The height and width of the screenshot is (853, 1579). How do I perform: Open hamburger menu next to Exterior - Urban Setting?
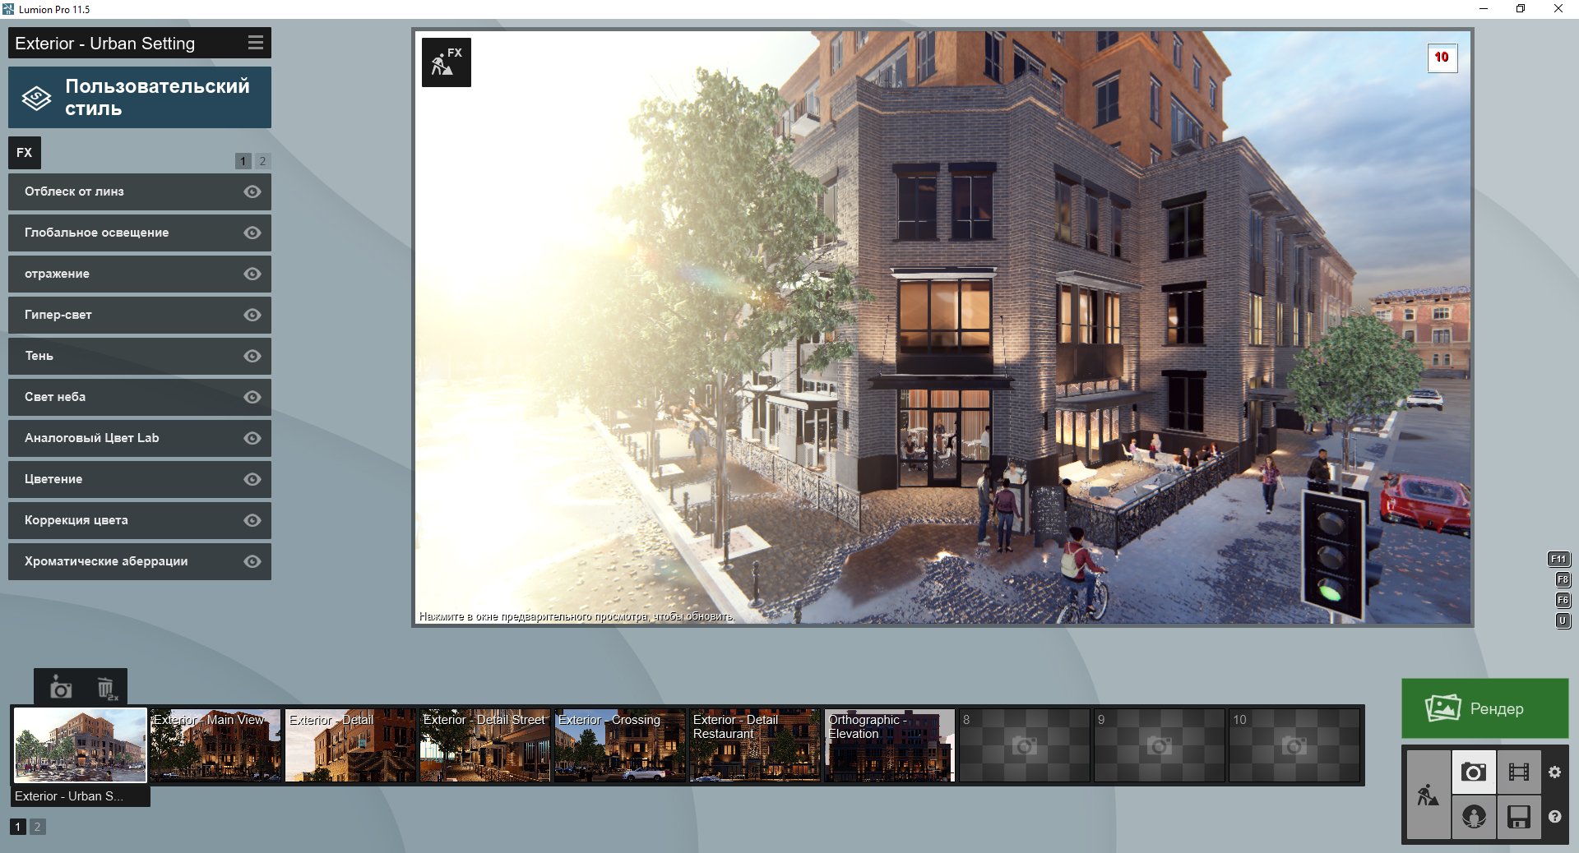pos(256,43)
